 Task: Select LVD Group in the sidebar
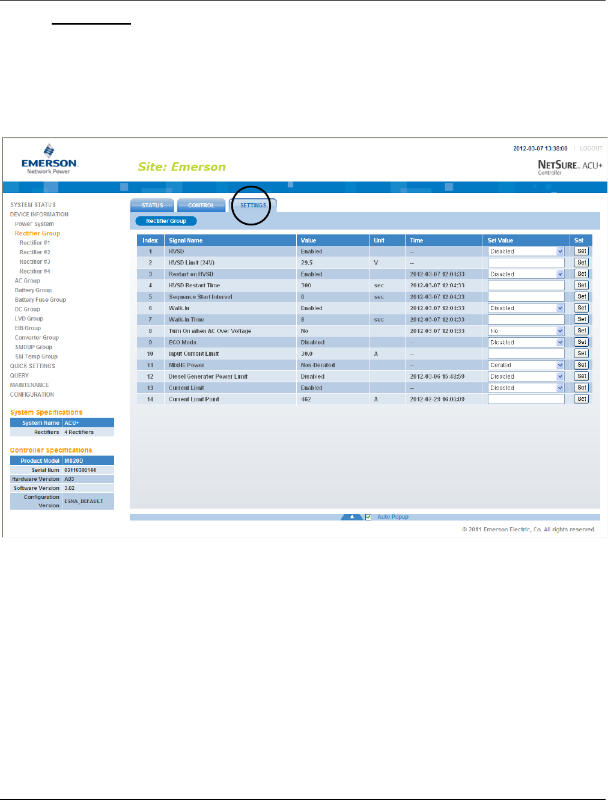[x=29, y=319]
